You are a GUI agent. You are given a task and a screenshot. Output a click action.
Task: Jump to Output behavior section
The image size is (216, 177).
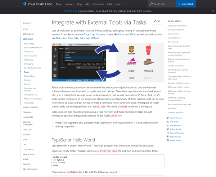coord(174,38)
